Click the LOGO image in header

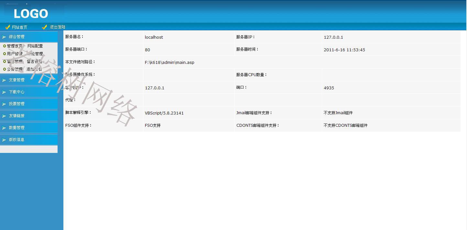[31, 14]
